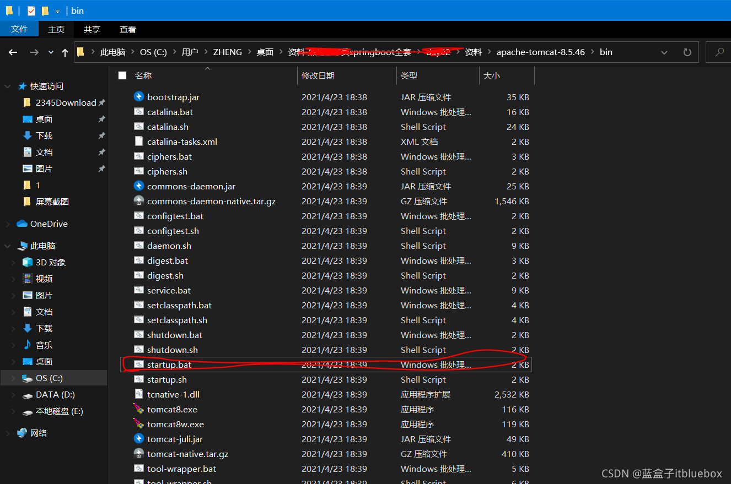Click the tomcat8.exe application icon
The height and width of the screenshot is (484, 731).
[x=139, y=409]
